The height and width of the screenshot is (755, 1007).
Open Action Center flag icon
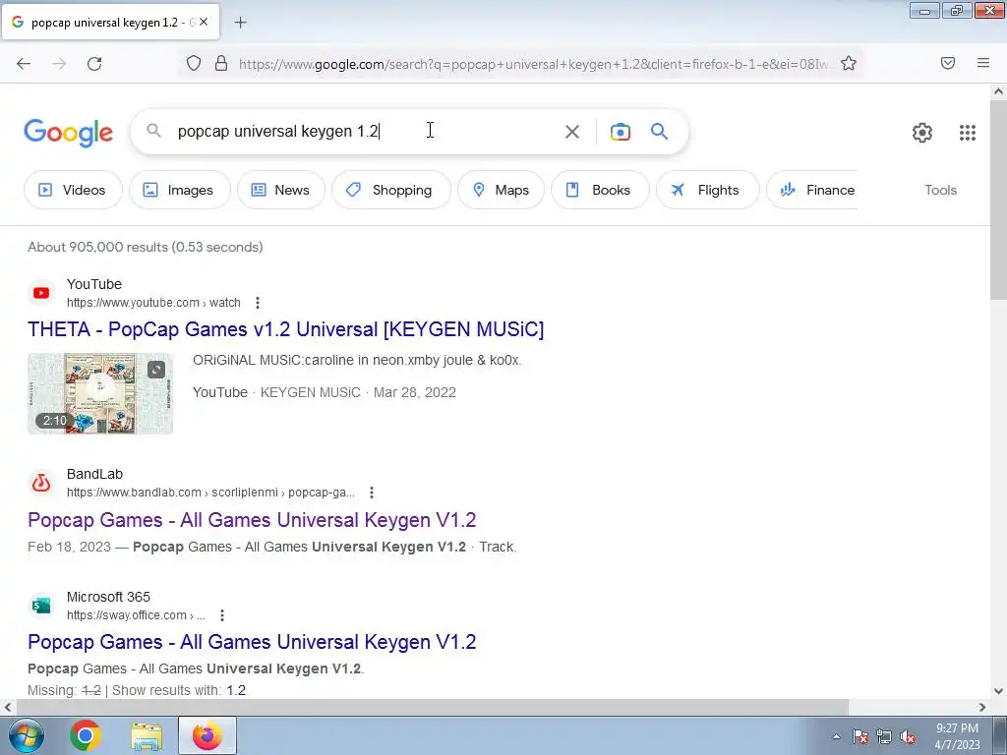point(860,736)
